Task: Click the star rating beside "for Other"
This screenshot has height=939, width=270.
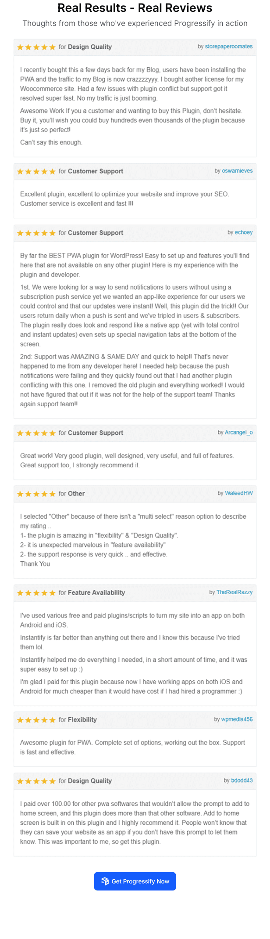Action: coord(36,494)
